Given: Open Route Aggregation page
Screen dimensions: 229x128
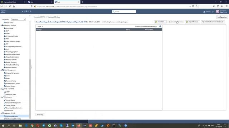Looking at the screenshot, I should 12,52.
